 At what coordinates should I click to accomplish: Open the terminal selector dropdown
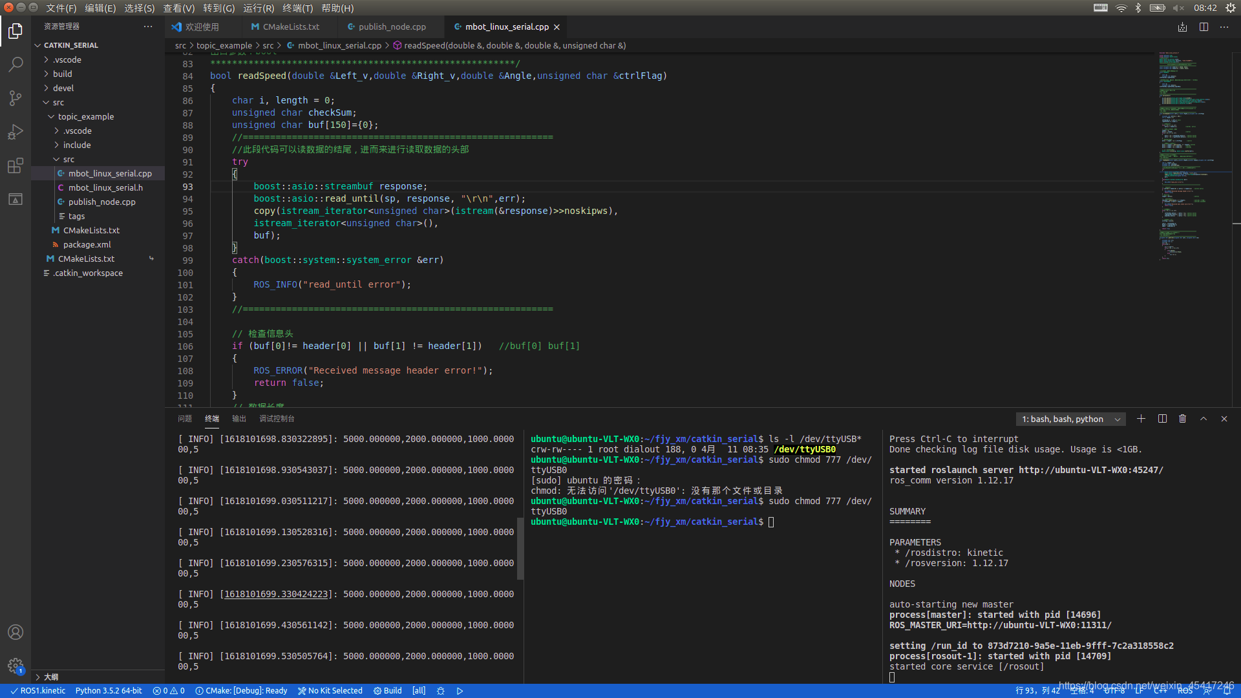pyautogui.click(x=1070, y=419)
